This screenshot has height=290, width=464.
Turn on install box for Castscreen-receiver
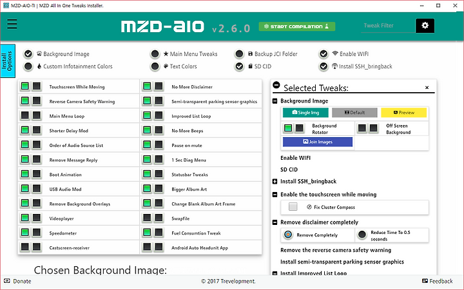pos(25,247)
